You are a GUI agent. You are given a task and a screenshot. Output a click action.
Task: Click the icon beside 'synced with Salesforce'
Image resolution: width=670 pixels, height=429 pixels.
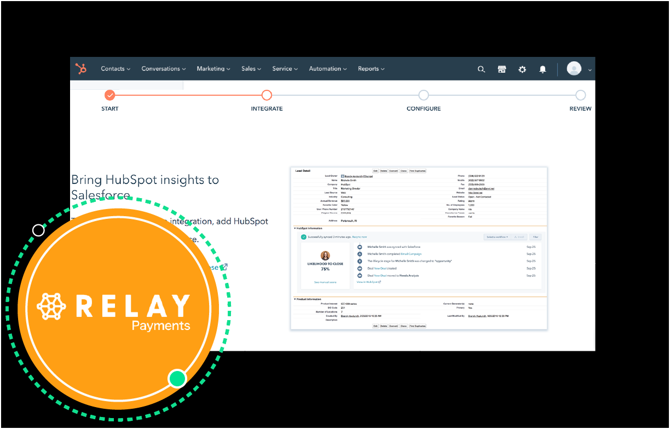point(360,247)
